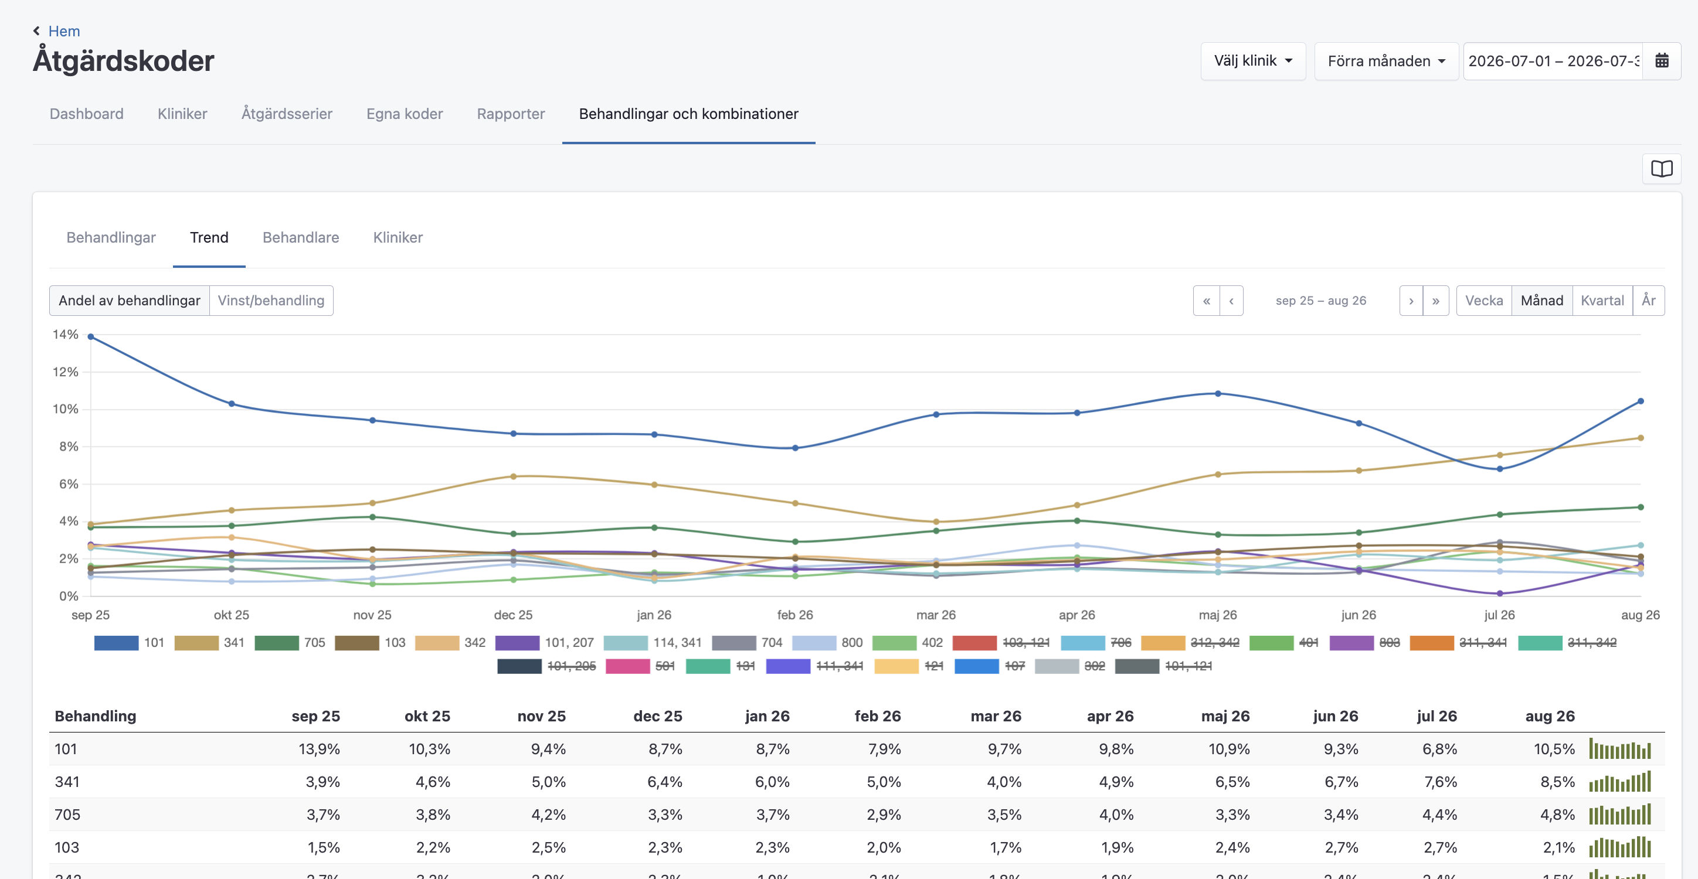
Task: Click the Behandling column header
Action: click(x=96, y=716)
